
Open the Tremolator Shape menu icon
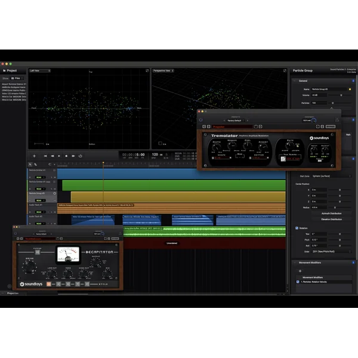(x=213, y=158)
